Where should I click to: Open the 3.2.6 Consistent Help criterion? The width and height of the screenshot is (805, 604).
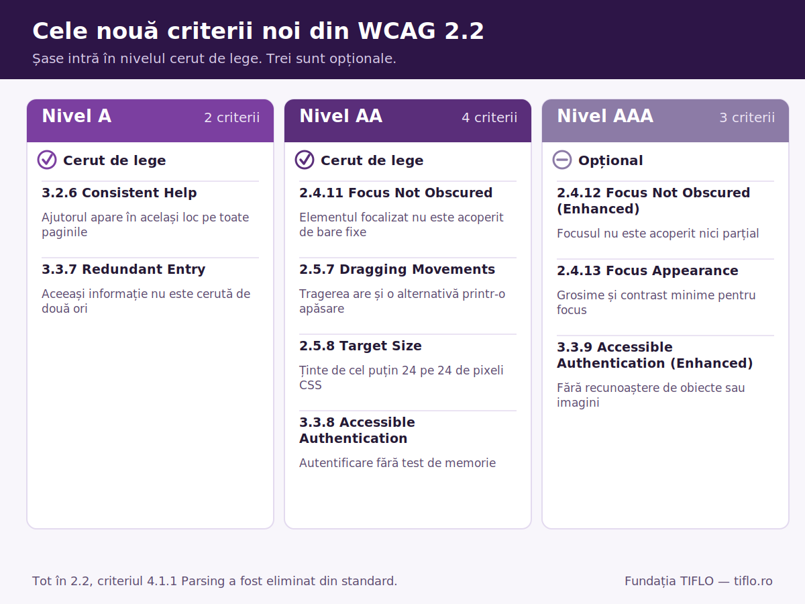point(119,193)
